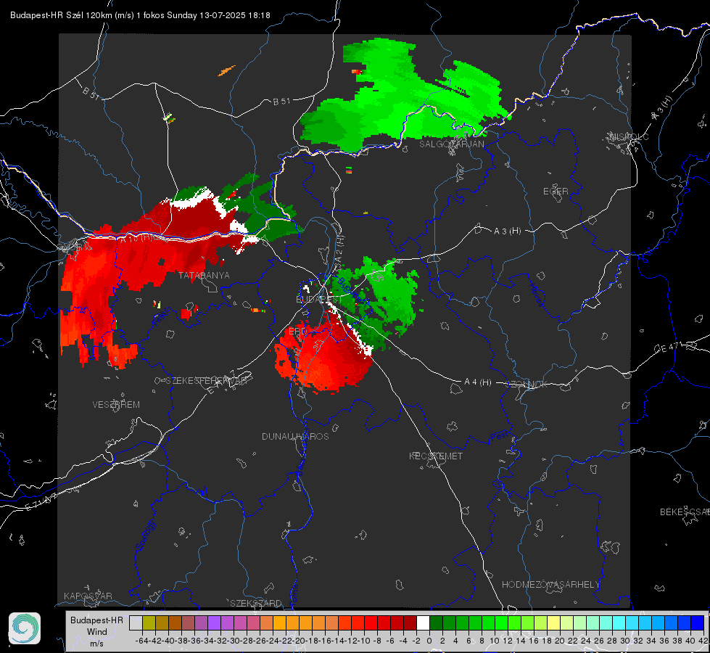Select the KAPOSVAR city label

pyautogui.click(x=88, y=596)
